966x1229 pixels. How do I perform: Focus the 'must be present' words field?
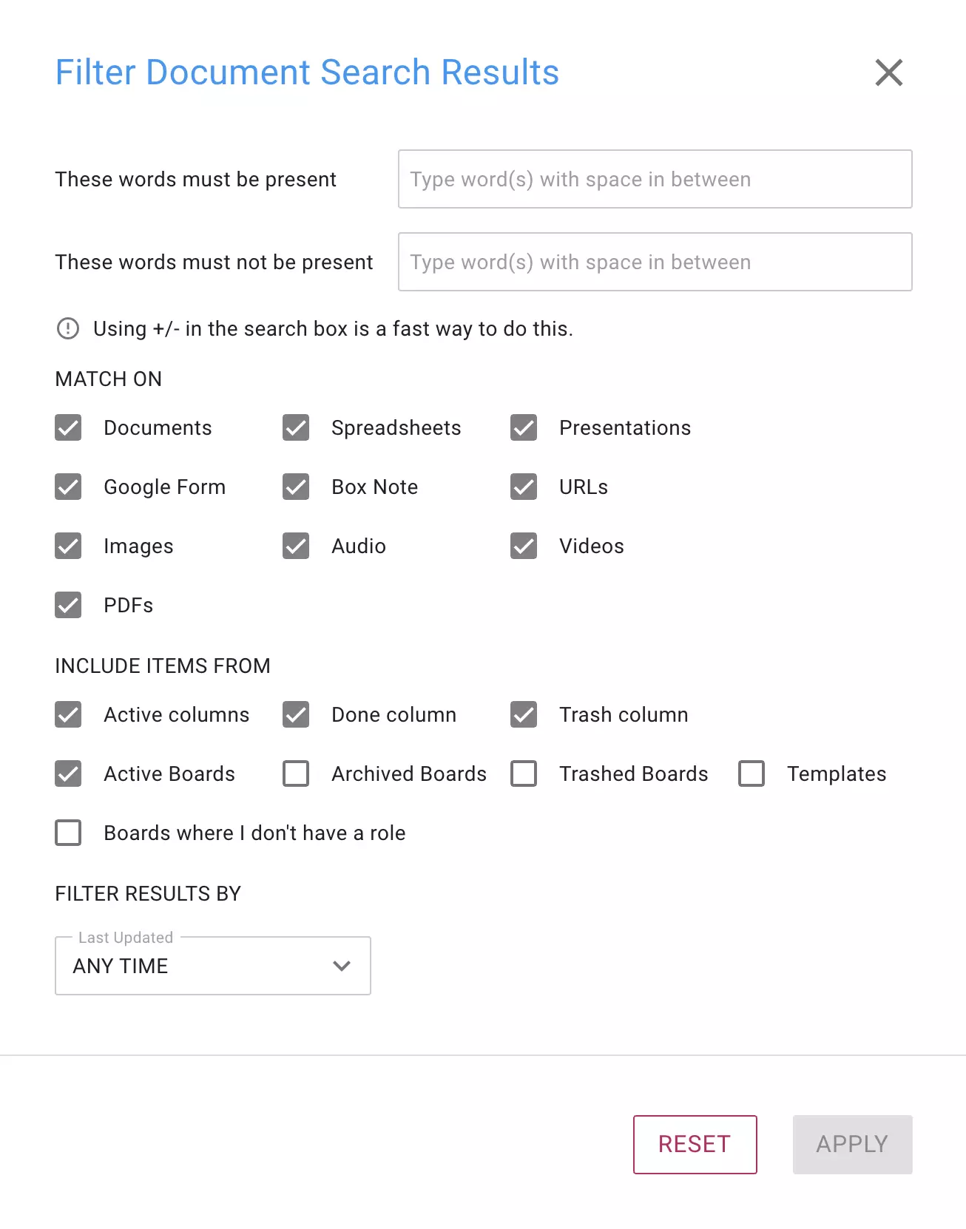[x=655, y=179]
